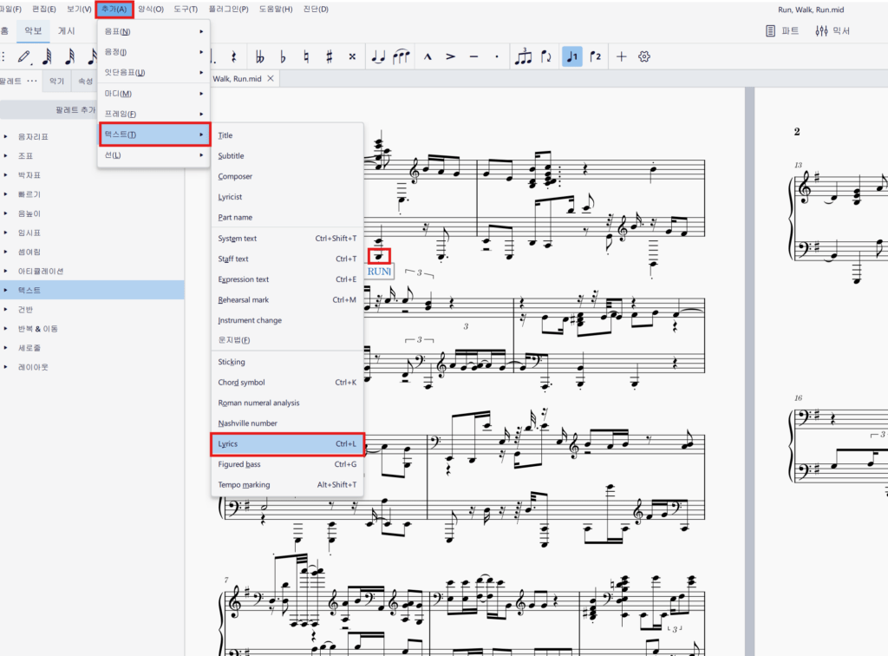Open the 도움말(H) menu
Image resolution: width=888 pixels, height=656 pixels.
pyautogui.click(x=276, y=9)
